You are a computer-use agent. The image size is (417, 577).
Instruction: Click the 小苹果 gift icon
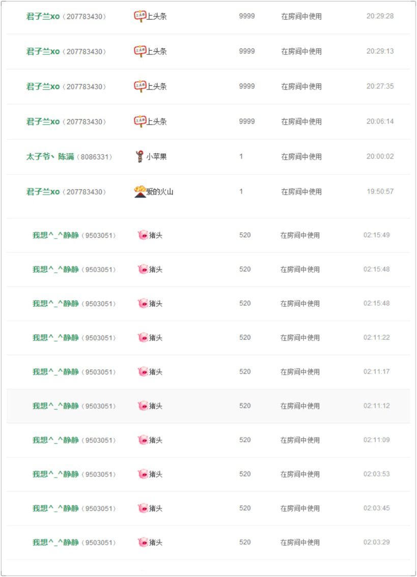140,156
